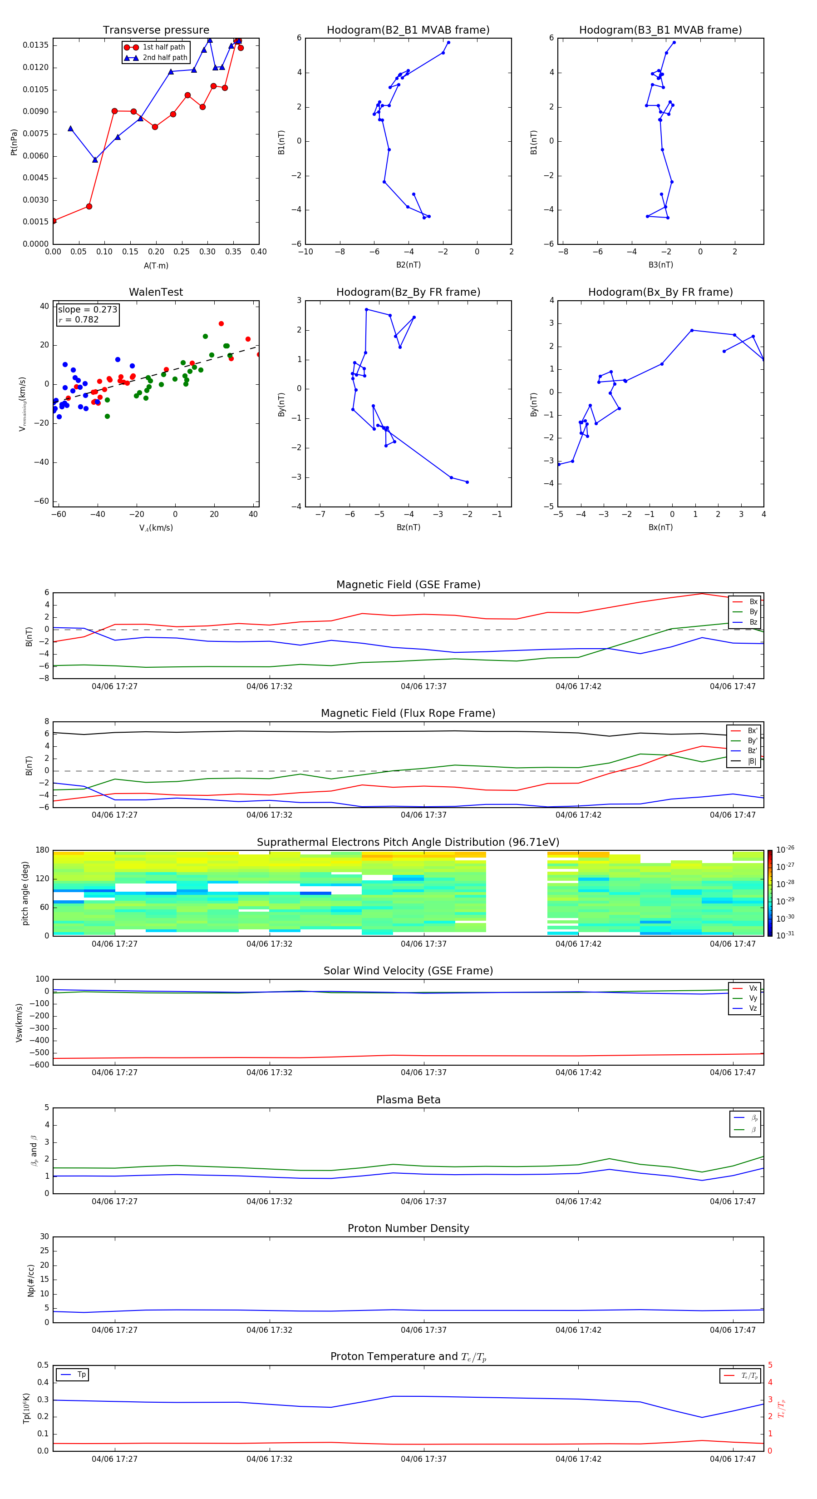Click the 'Proton Number Density' title
The image size is (817, 1499).
pyautogui.click(x=408, y=1228)
